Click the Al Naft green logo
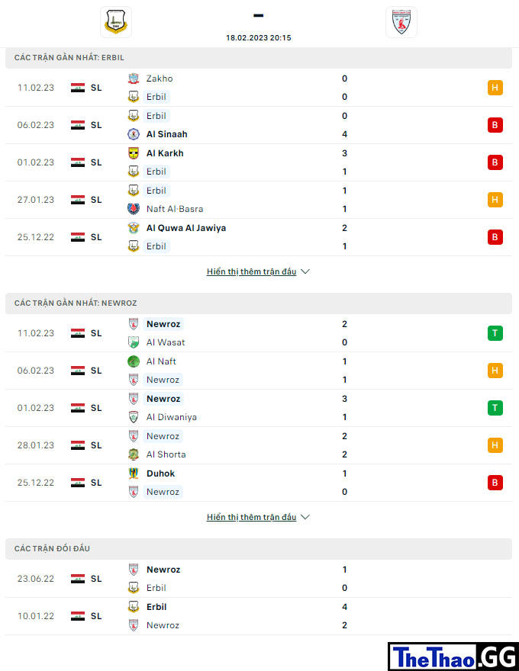 (x=134, y=361)
